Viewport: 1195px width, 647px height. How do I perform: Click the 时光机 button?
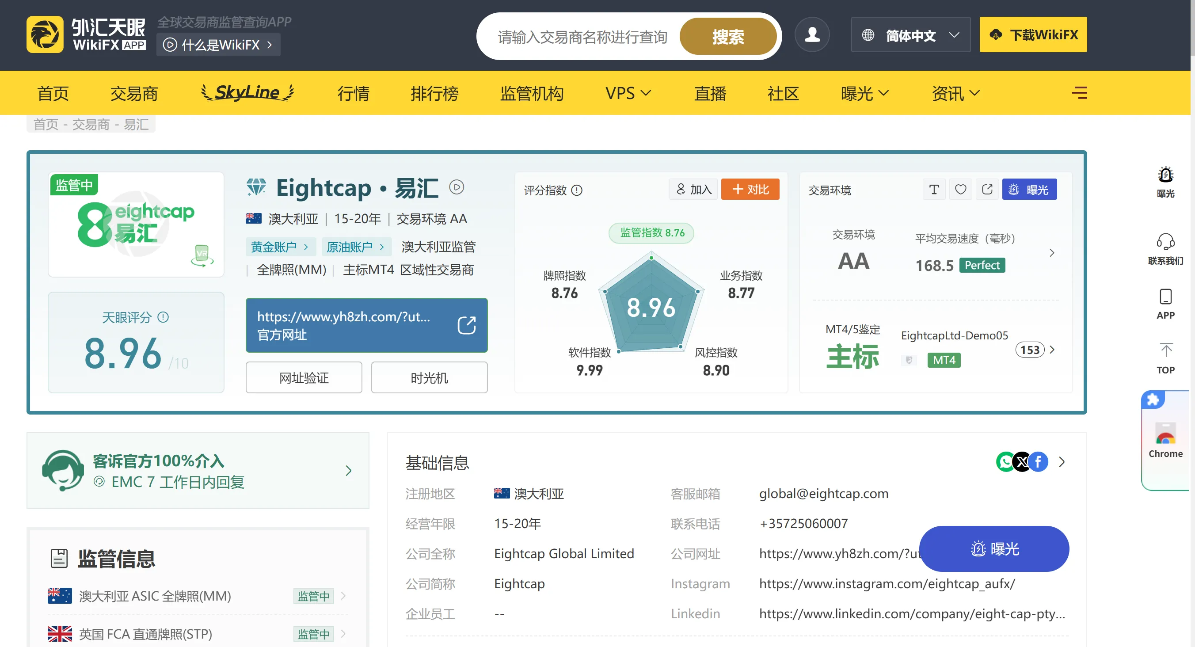[x=429, y=377]
